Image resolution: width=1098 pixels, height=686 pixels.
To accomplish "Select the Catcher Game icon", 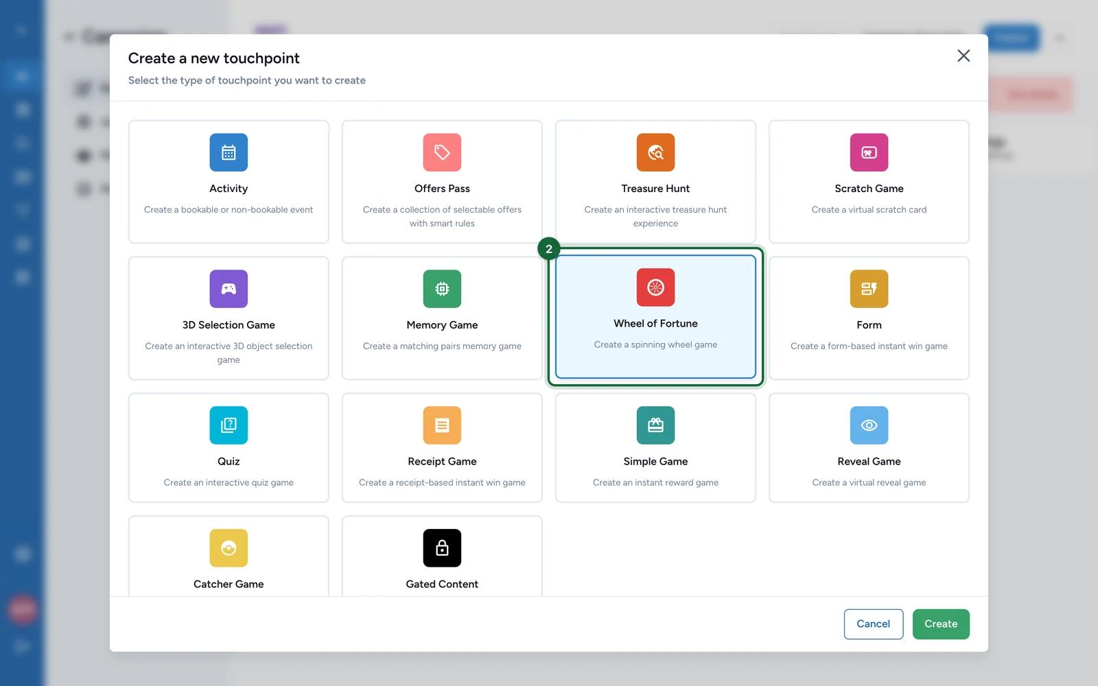I will click(x=229, y=548).
